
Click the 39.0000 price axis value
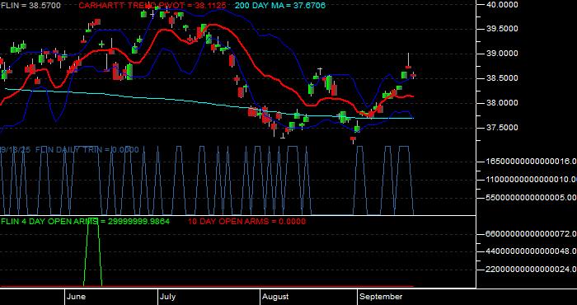(x=502, y=54)
